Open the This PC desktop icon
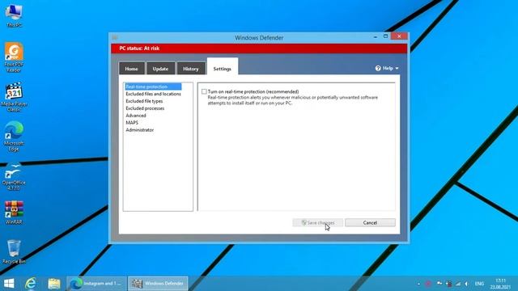This screenshot has height=291, width=518. 14,15
